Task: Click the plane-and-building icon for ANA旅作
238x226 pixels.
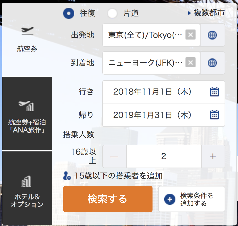Action: (27, 106)
